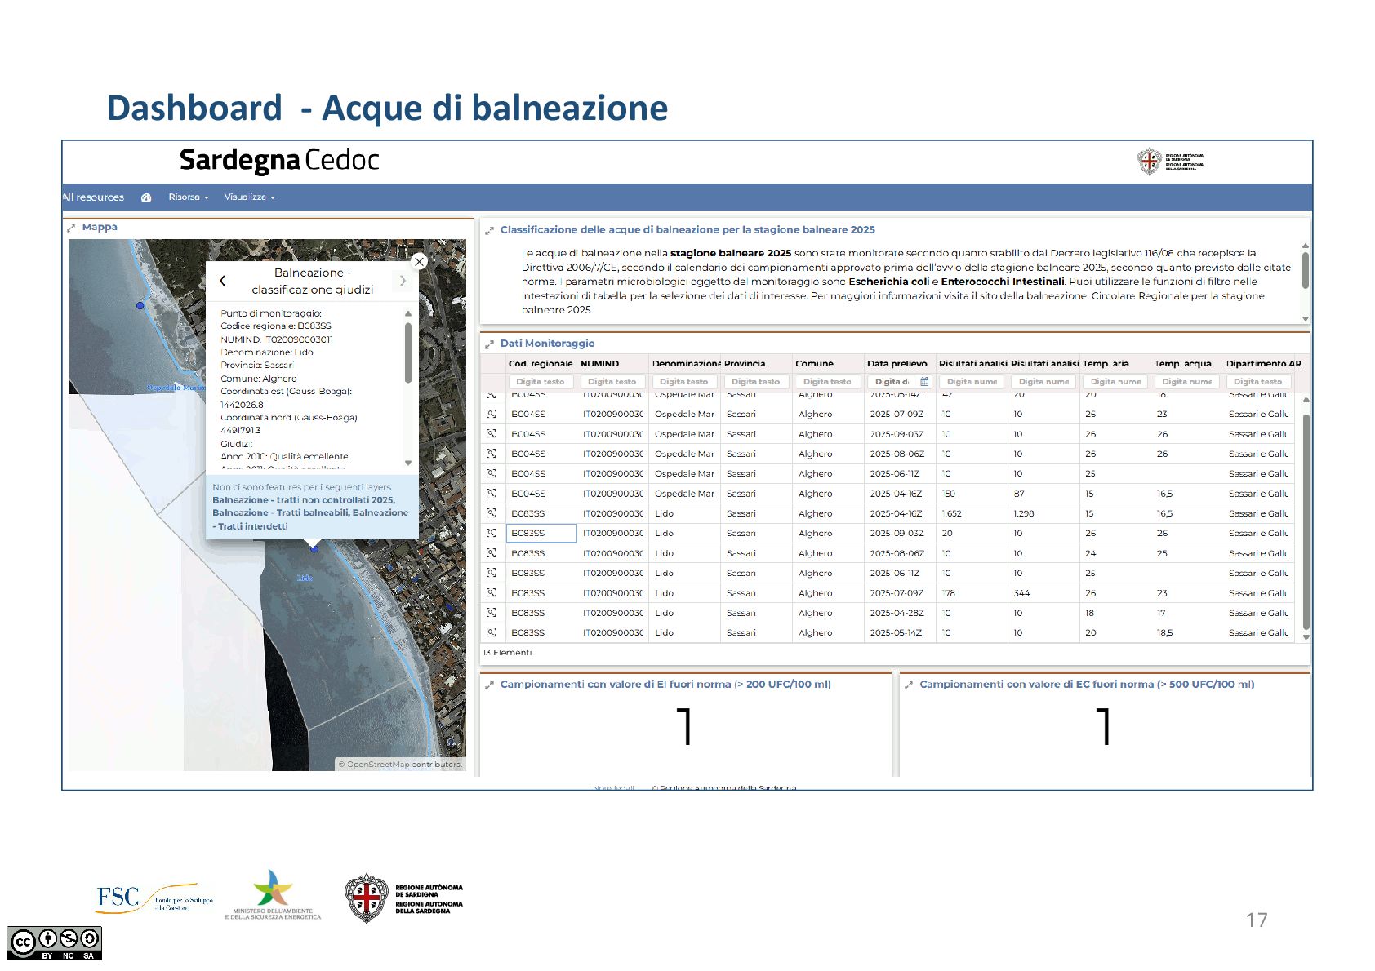The image size is (1375, 971).
Task: Click map popup vertical scrollbar
Action: point(408,352)
